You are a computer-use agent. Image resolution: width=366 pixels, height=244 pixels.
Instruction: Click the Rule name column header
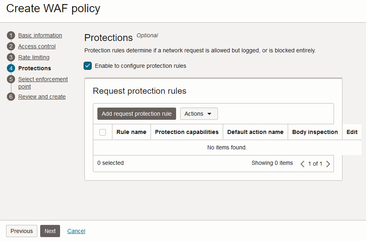pyautogui.click(x=131, y=132)
